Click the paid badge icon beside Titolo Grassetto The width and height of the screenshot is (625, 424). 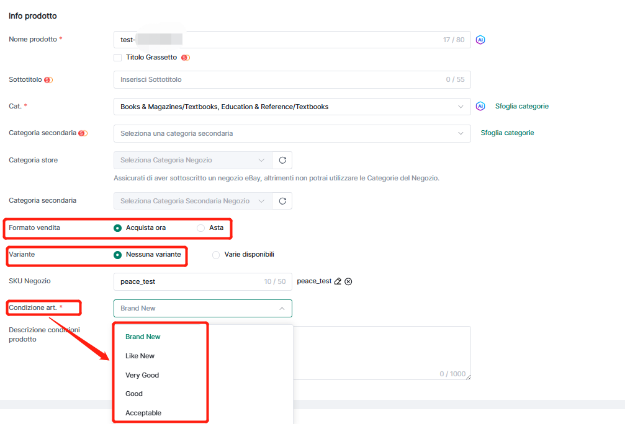185,58
